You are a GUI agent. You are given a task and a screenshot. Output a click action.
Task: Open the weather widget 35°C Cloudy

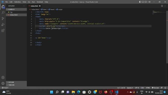point(7,92)
